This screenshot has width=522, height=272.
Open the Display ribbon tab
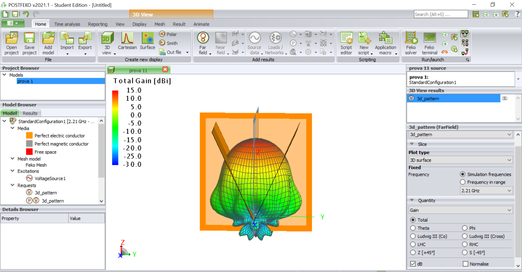coord(139,24)
